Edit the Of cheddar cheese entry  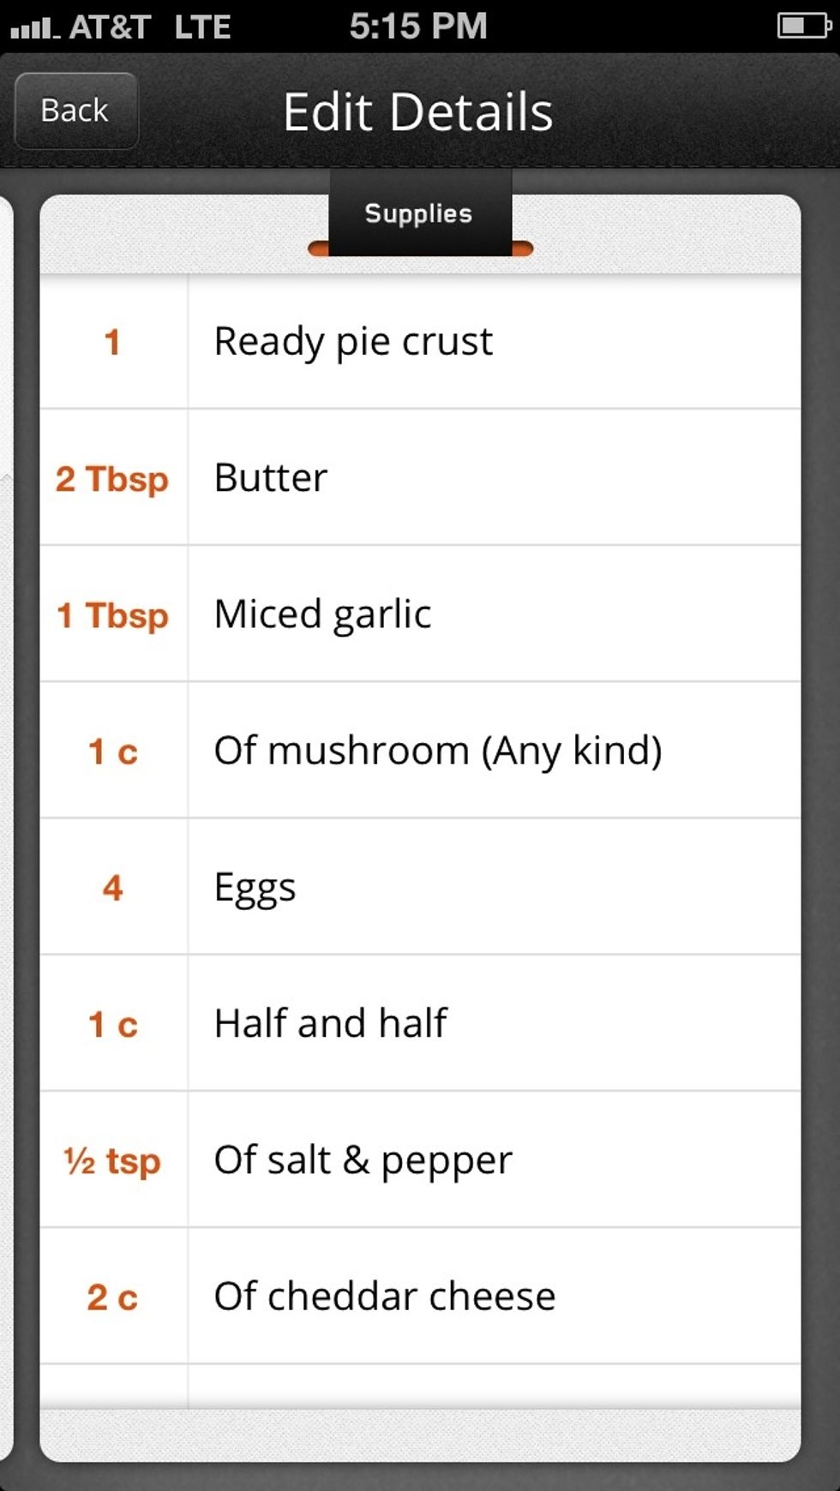coord(384,1296)
